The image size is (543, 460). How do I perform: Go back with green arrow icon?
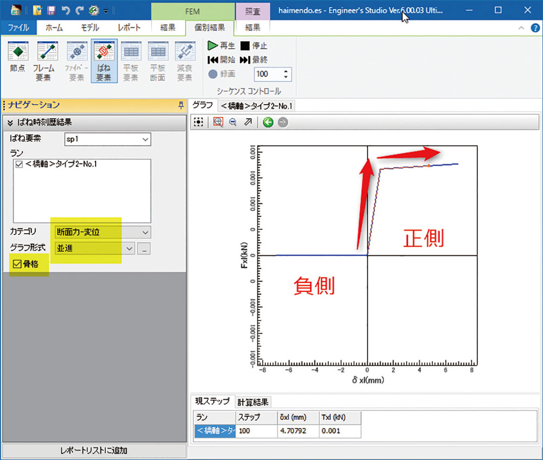268,122
